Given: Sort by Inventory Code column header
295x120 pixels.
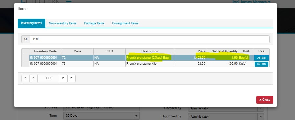Looking at the screenshot, I should [45, 51].
